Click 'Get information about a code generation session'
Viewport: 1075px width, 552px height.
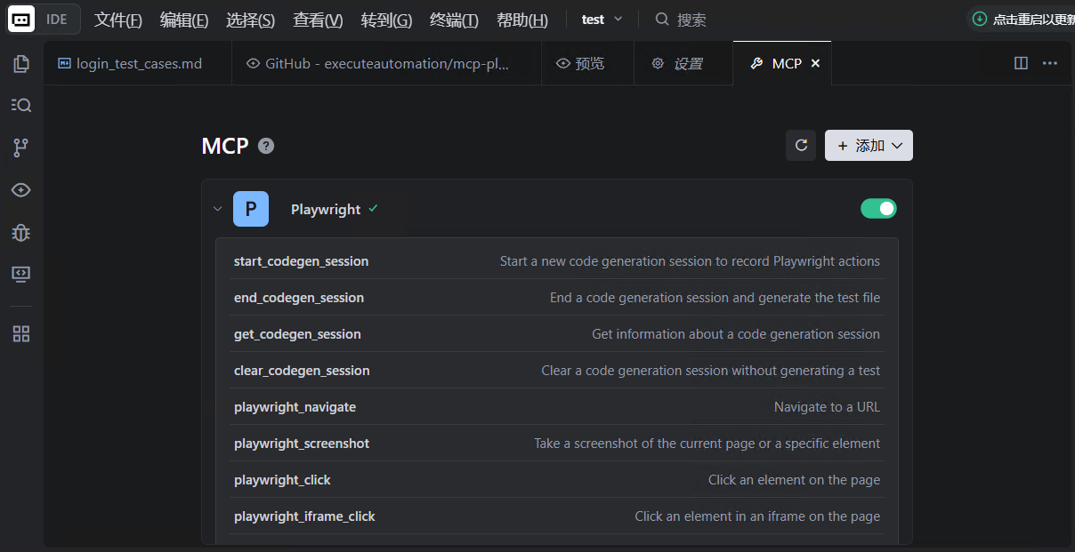(736, 334)
